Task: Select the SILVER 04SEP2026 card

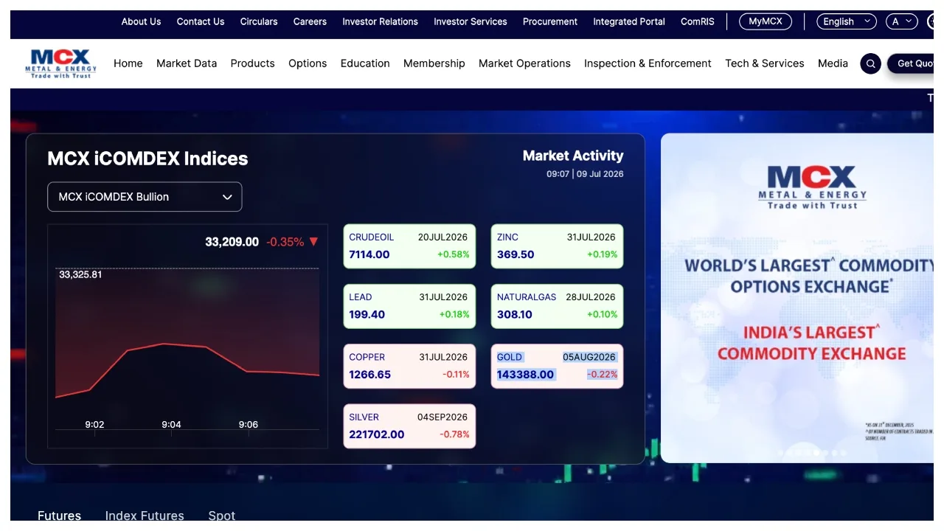Action: coord(409,426)
